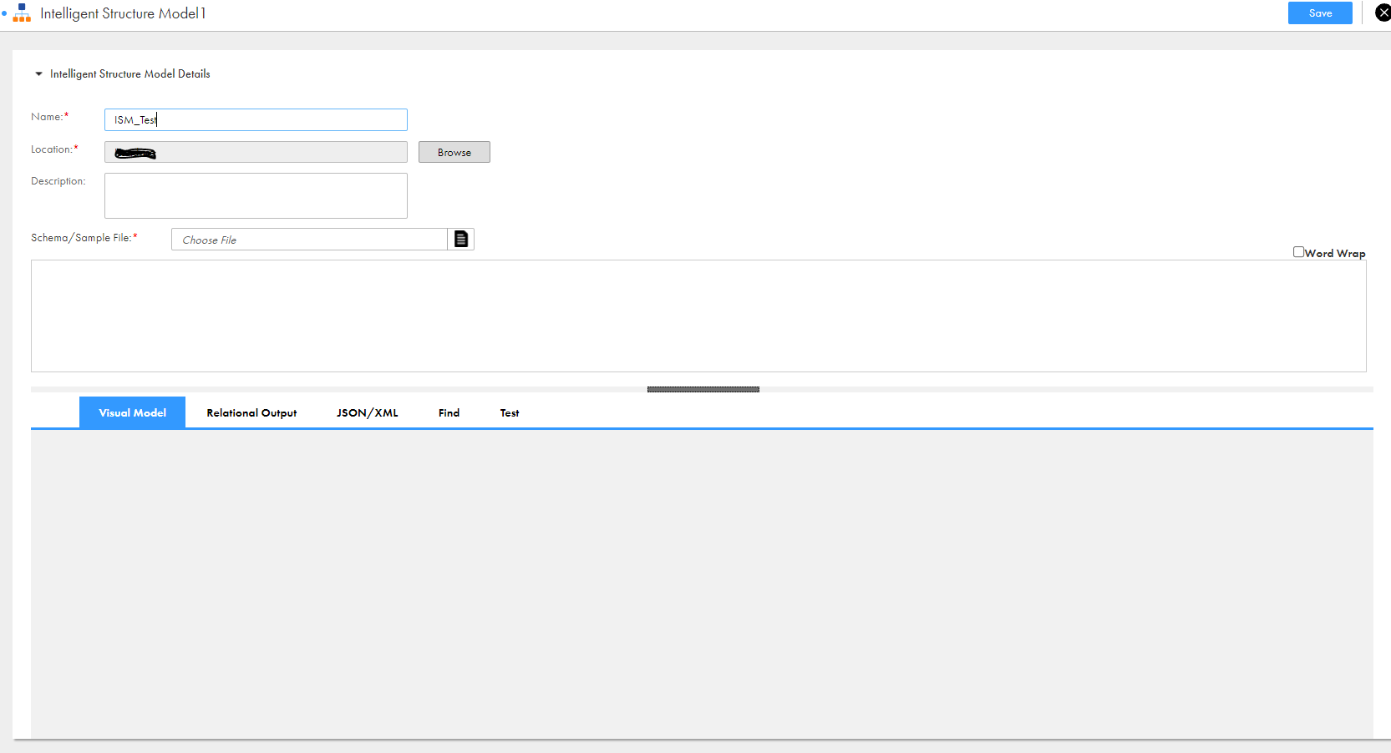Screen dimensions: 1391x753
Task: Open the Test tab
Action: tap(510, 412)
